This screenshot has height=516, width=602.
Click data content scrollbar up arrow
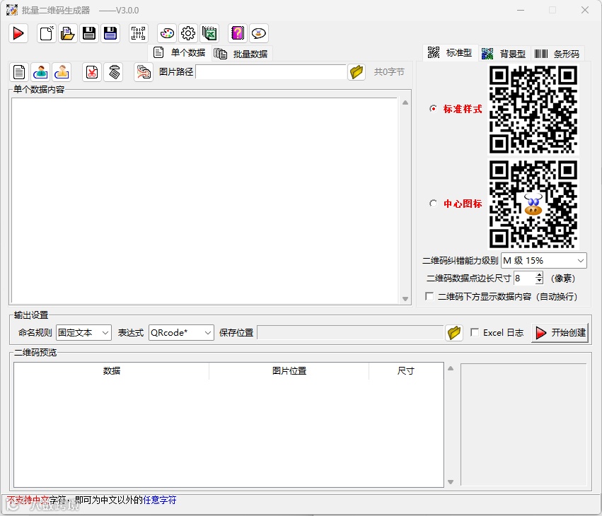[405, 102]
